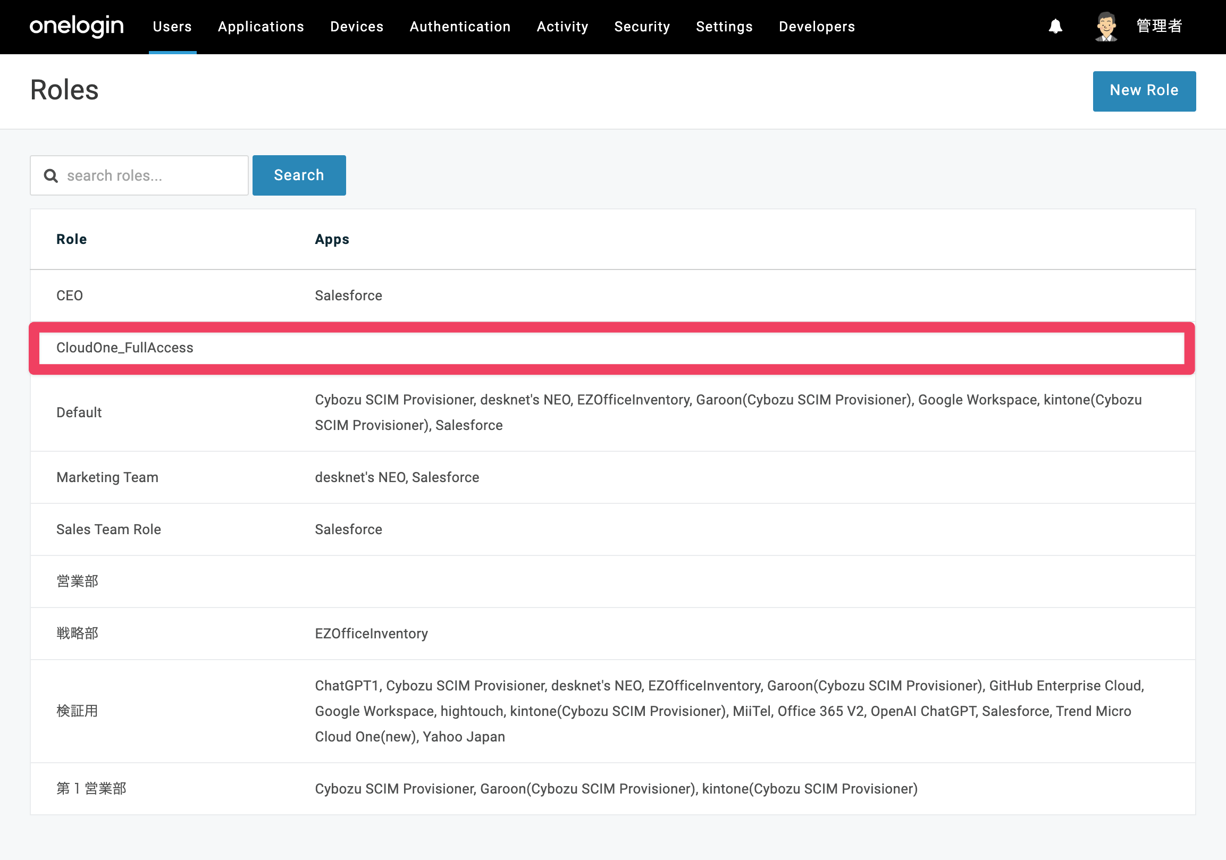Screen dimensions: 1226x860
Task: Focus the search roles input field
Action: (139, 175)
